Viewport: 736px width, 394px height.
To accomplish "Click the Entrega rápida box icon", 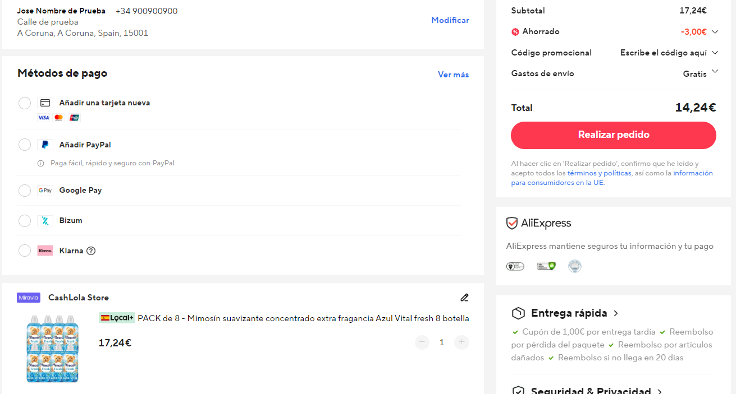I will click(x=518, y=313).
